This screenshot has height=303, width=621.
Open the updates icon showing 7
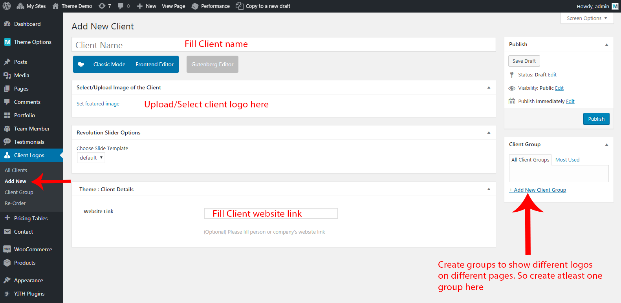(x=102, y=6)
